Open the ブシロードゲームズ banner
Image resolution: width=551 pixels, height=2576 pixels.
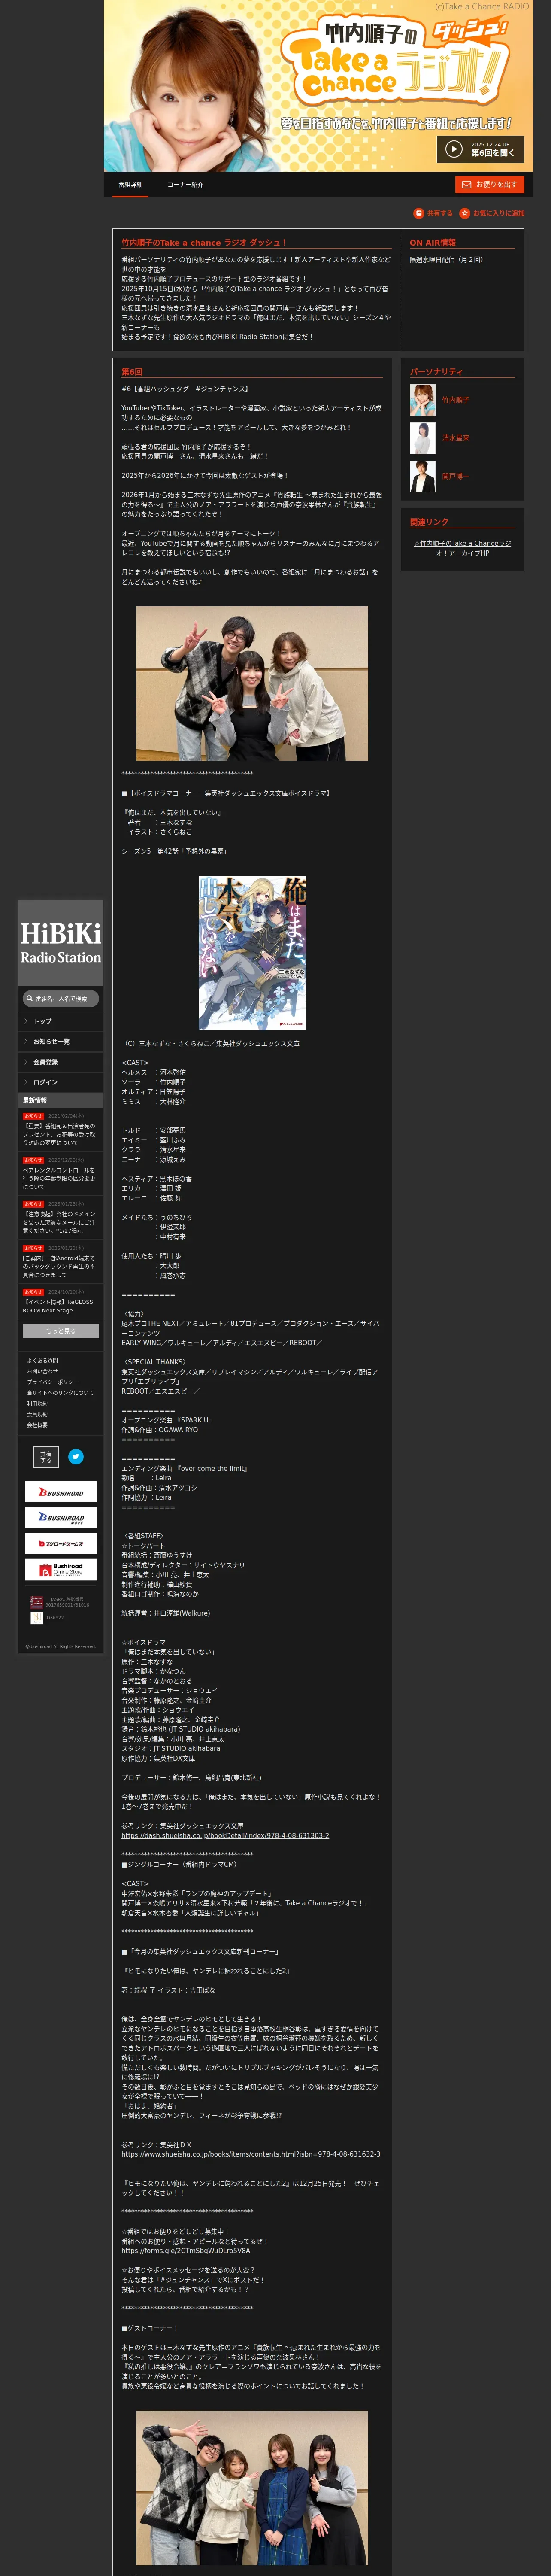pos(61,1543)
